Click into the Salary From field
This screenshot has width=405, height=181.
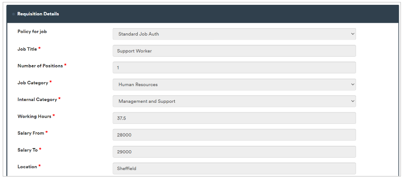tap(234, 135)
